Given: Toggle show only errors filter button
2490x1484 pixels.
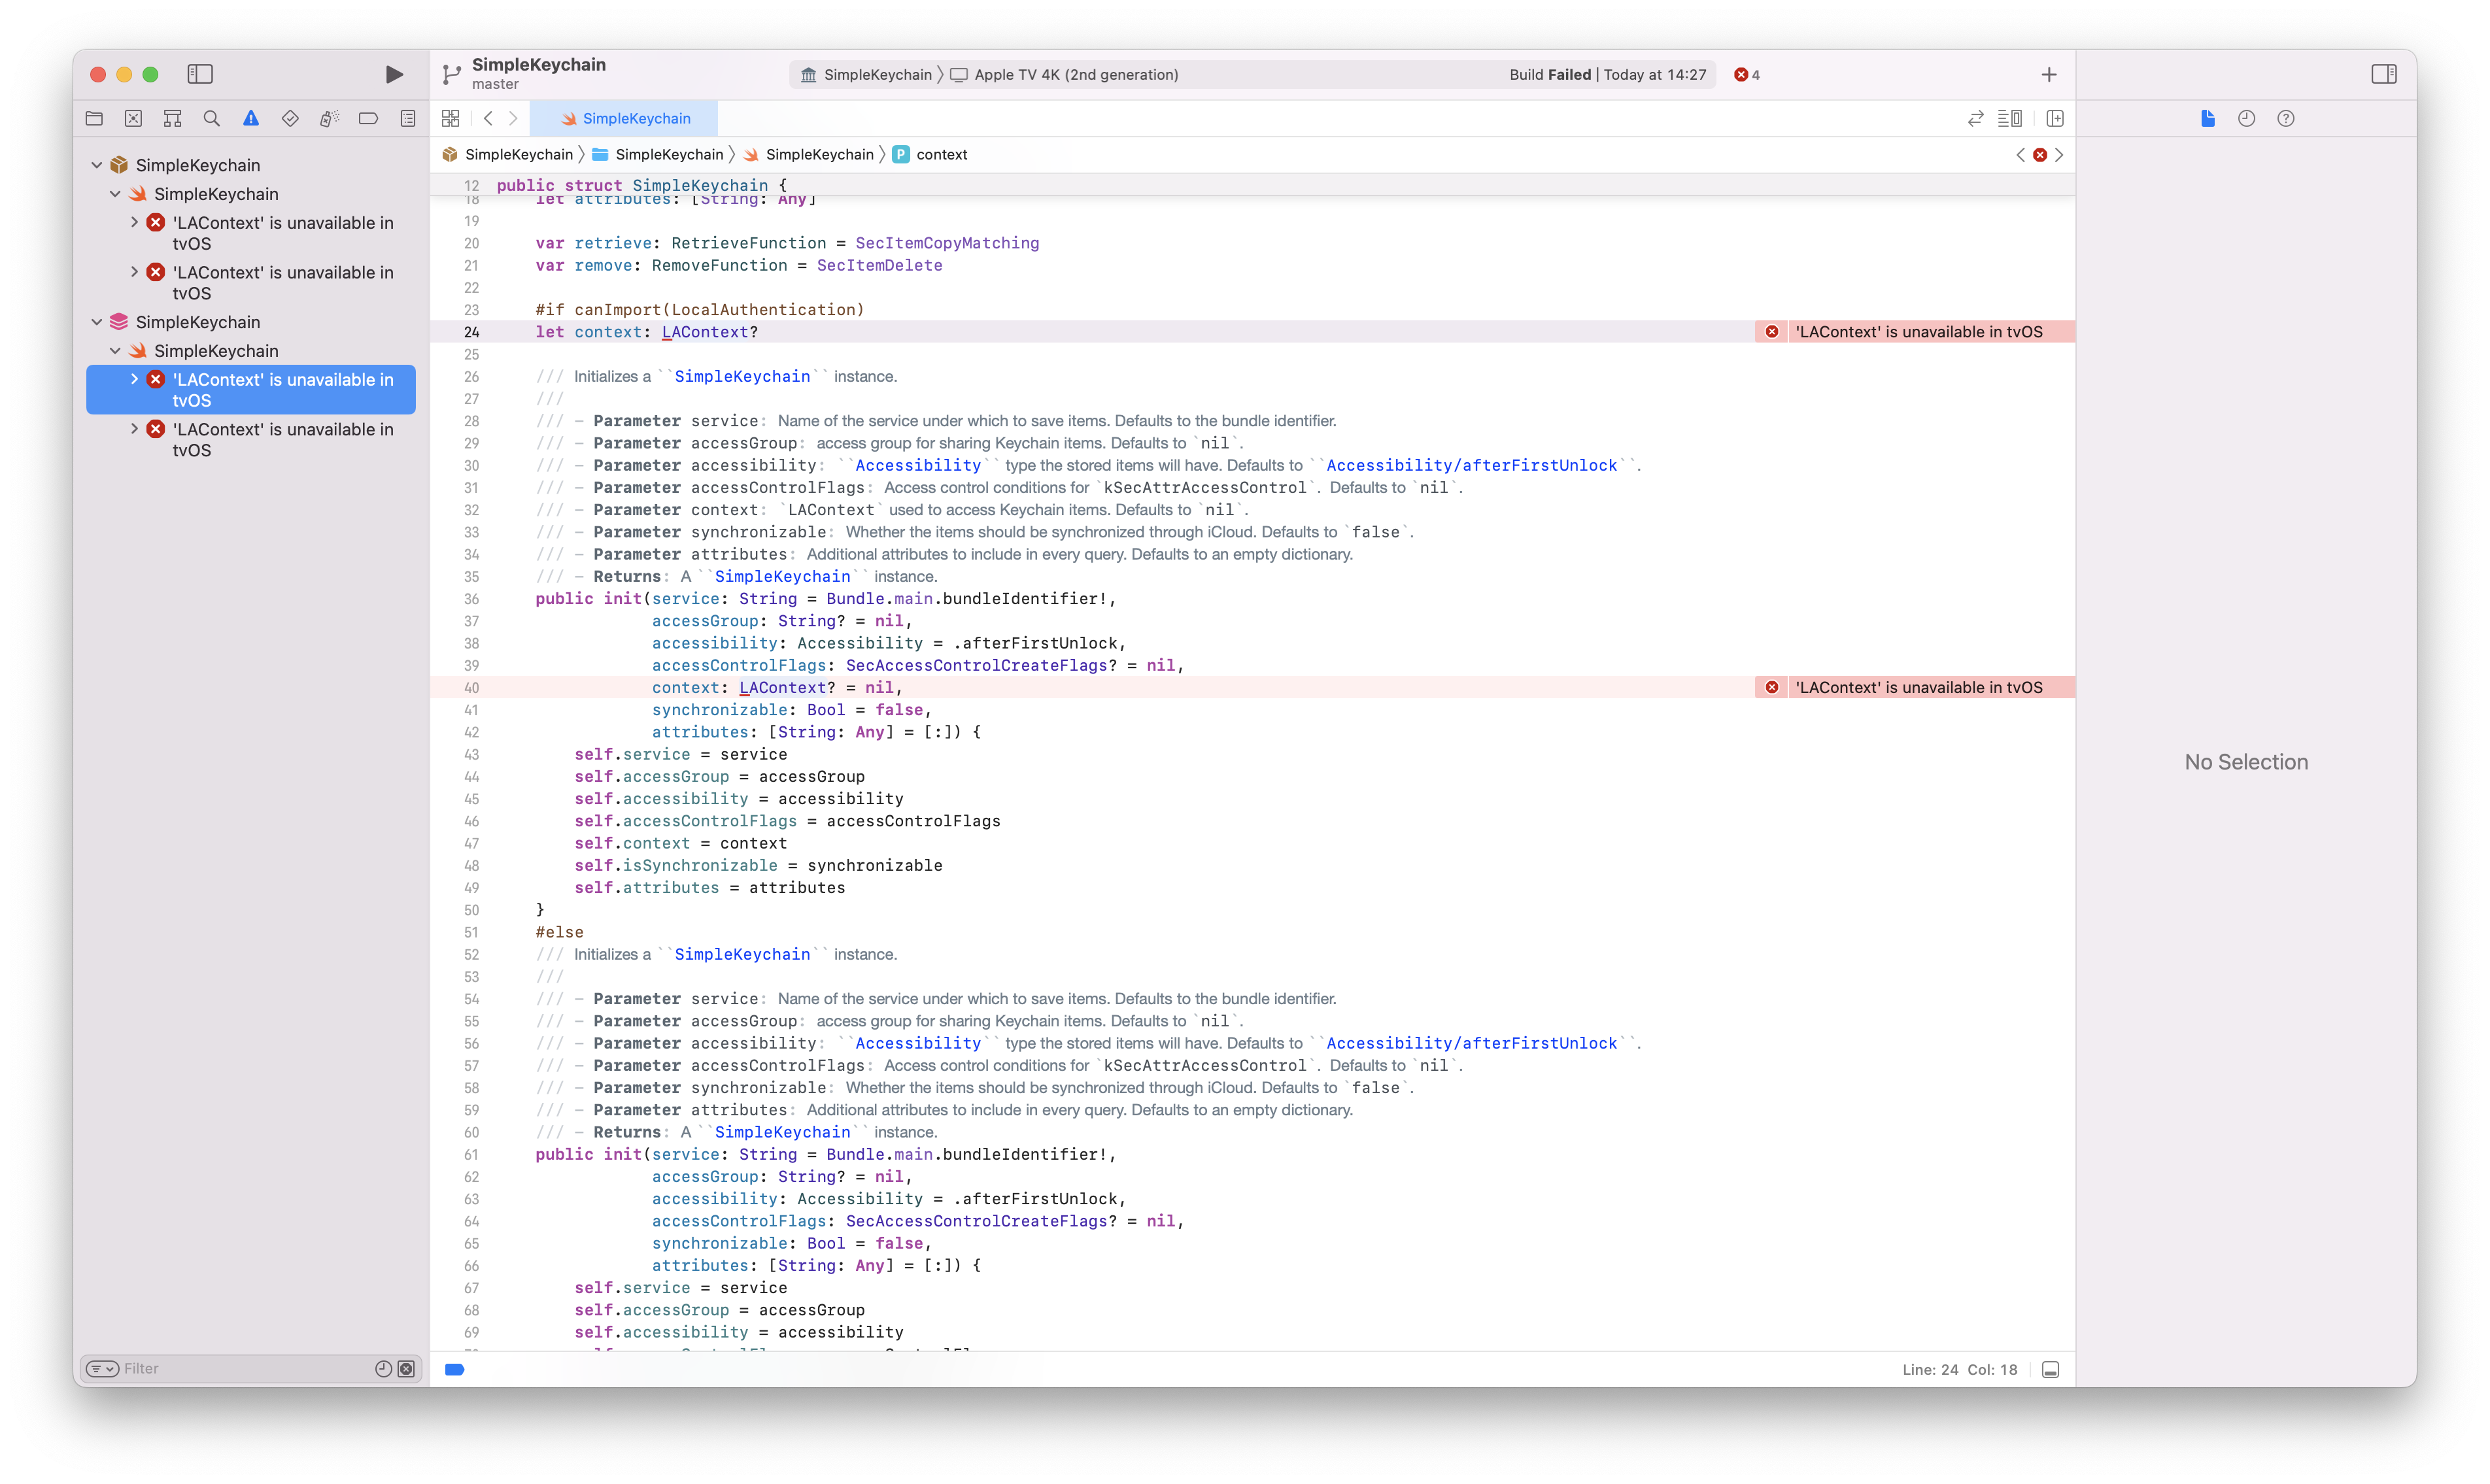Looking at the screenshot, I should click(406, 1369).
